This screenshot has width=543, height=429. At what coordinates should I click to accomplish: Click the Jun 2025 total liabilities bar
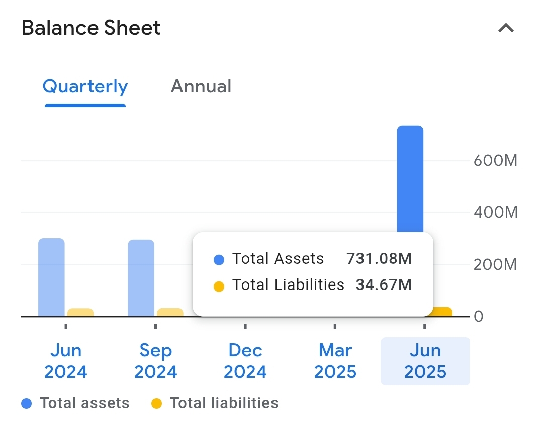point(443,312)
